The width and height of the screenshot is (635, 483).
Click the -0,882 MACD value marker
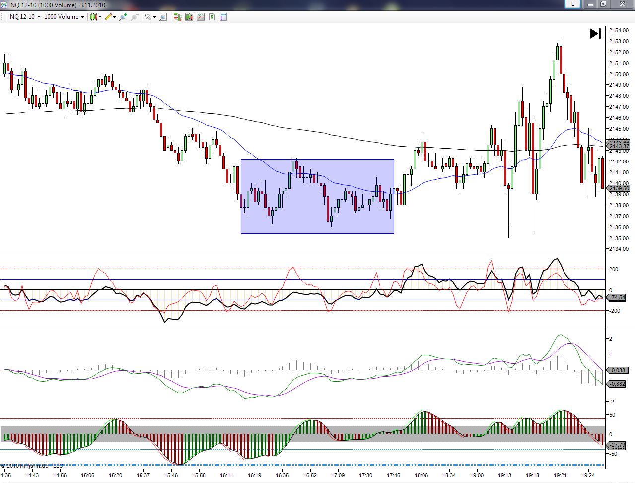pyautogui.click(x=617, y=384)
